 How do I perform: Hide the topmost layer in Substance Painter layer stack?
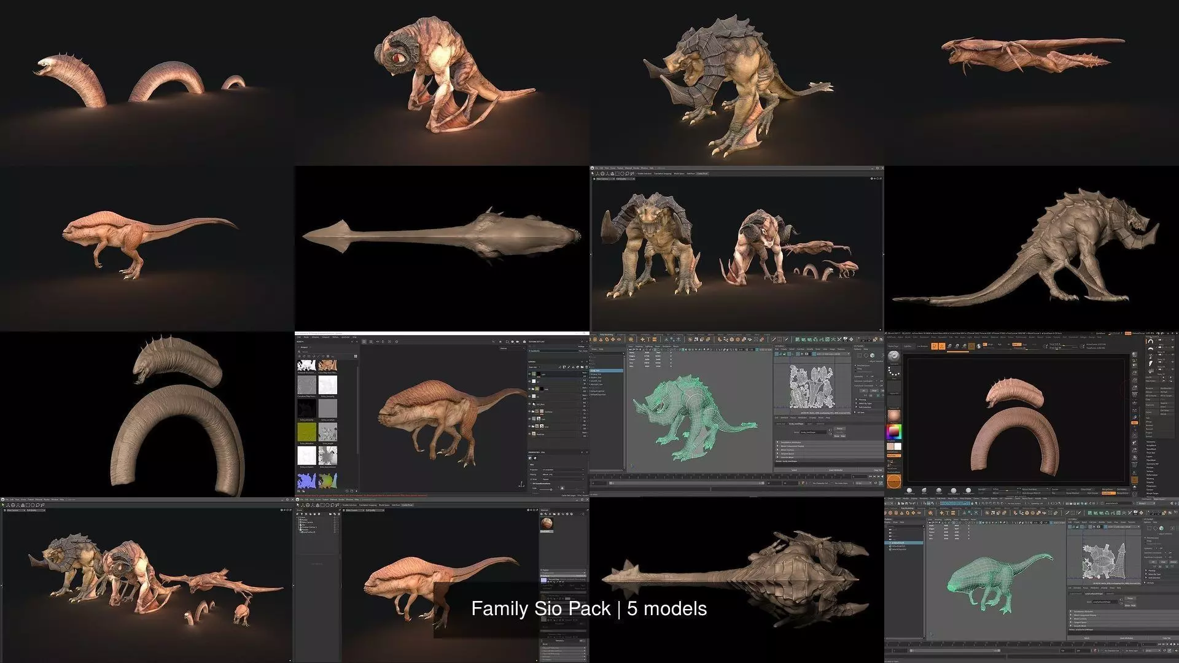pos(529,374)
